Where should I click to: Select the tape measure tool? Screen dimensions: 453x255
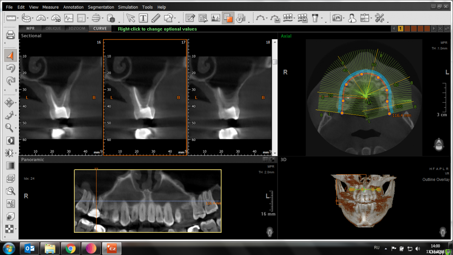pos(26,18)
